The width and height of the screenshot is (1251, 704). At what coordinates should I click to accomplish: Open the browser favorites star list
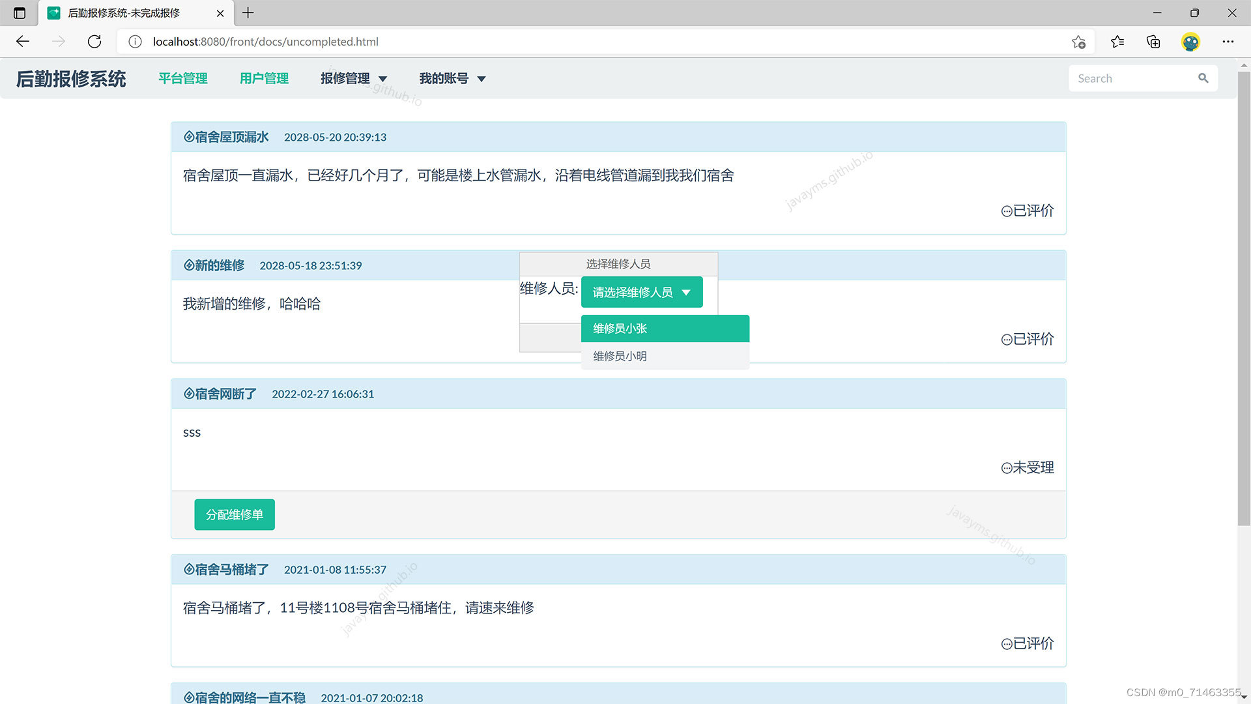(1117, 42)
